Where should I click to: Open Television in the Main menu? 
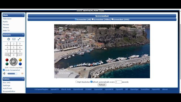point(7,19)
